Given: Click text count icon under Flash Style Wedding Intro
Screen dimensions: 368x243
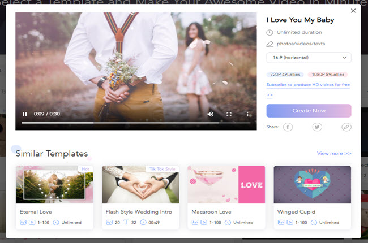Looking at the screenshot, I should click(x=126, y=222).
